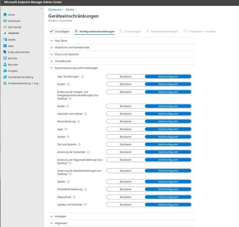Expand the App Store section
The height and width of the screenshot is (227, 239).
[x=121, y=40]
